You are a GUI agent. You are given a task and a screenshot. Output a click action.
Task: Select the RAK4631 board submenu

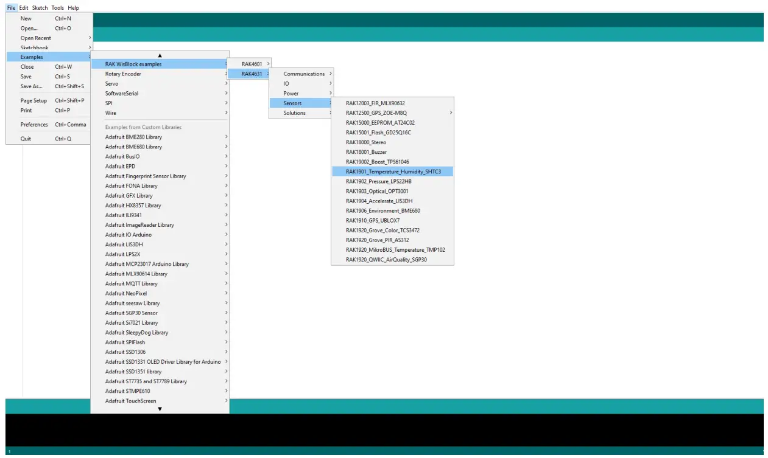click(x=249, y=74)
